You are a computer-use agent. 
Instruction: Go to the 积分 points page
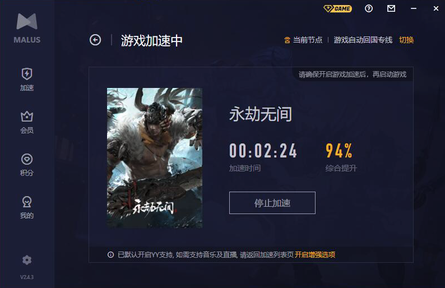click(27, 165)
